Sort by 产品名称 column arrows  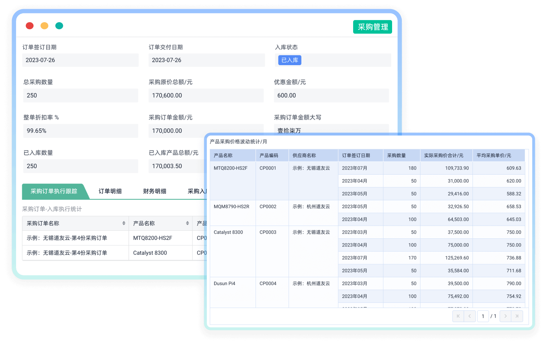(x=187, y=223)
